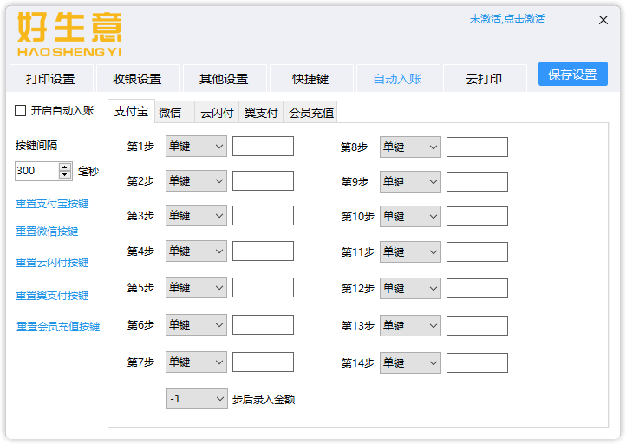Switch to the 微信 tab

tap(171, 113)
